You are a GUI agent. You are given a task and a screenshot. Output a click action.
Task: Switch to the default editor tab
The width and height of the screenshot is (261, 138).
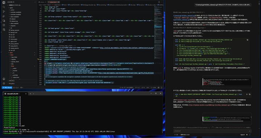click(42, 2)
